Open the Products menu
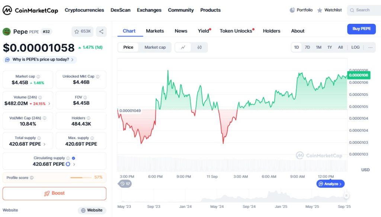 [211, 10]
